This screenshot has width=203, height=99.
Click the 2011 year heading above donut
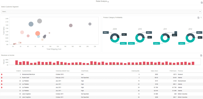pos(165,29)
